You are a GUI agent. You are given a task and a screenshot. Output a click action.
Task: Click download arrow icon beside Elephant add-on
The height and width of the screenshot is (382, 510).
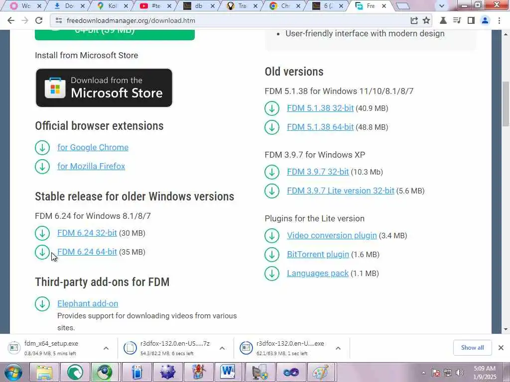pos(42,304)
